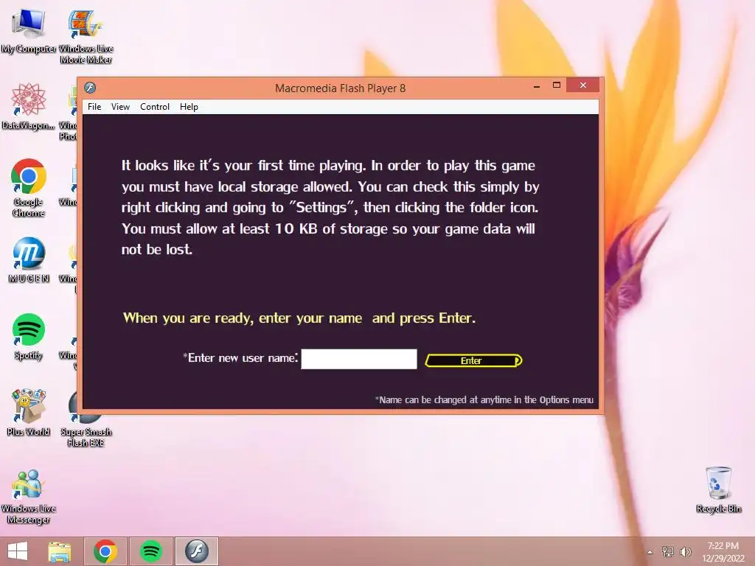Open the Help menu in Flash Player
The height and width of the screenshot is (566, 755).
pos(189,107)
